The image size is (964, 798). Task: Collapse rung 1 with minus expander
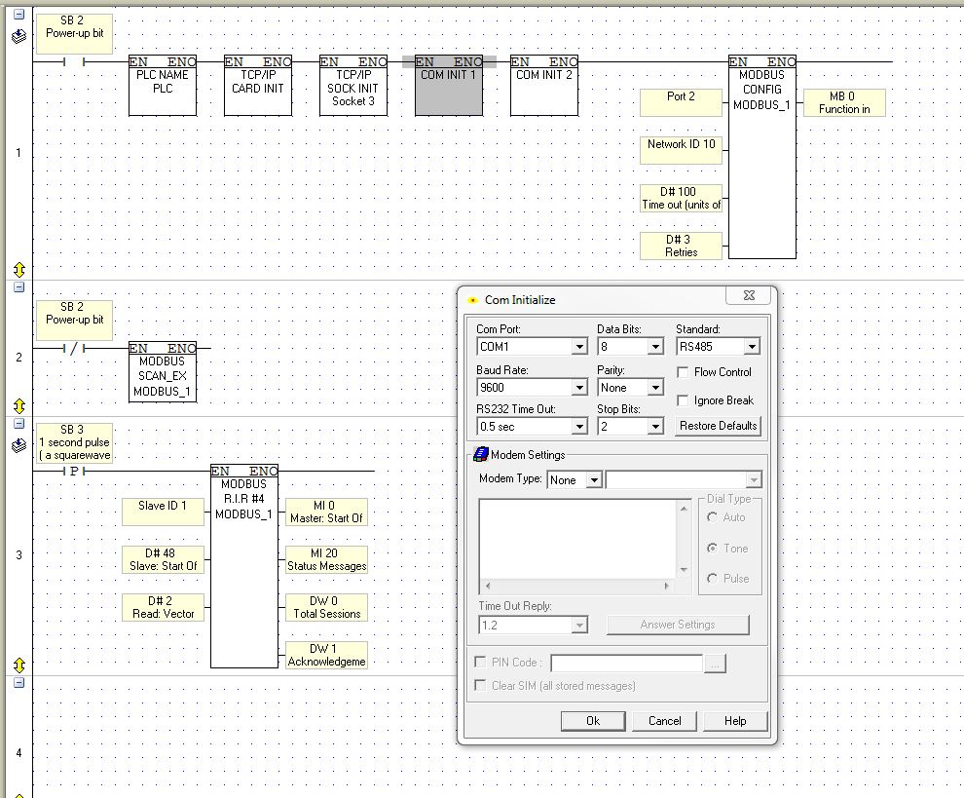pyautogui.click(x=19, y=14)
